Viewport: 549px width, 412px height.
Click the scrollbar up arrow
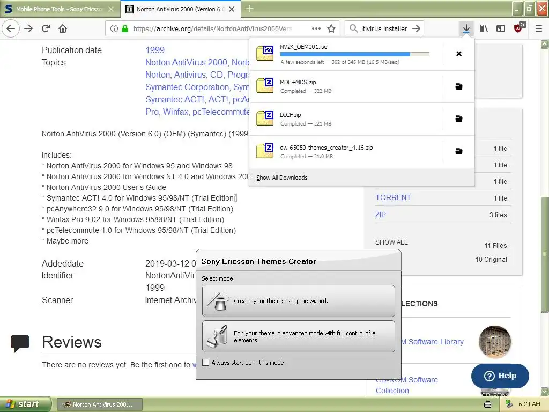click(x=544, y=44)
